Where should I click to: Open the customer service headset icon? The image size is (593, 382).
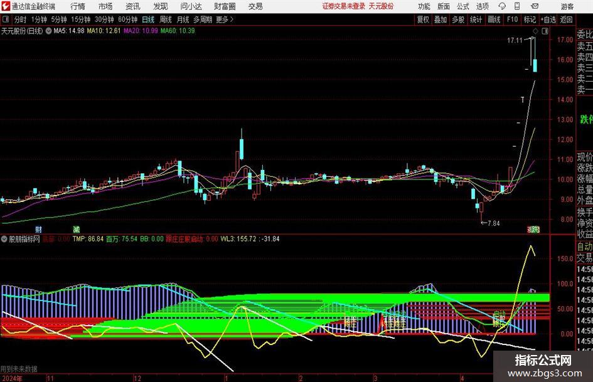click(x=502, y=6)
